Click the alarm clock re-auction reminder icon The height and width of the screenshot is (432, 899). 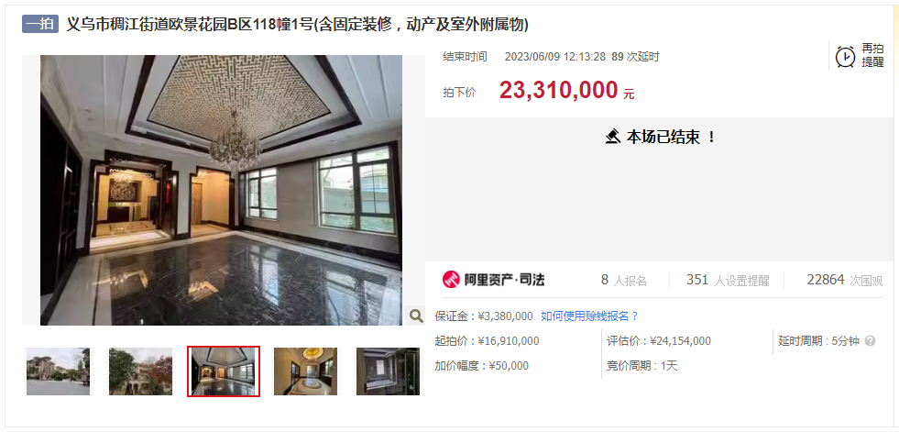[845, 56]
